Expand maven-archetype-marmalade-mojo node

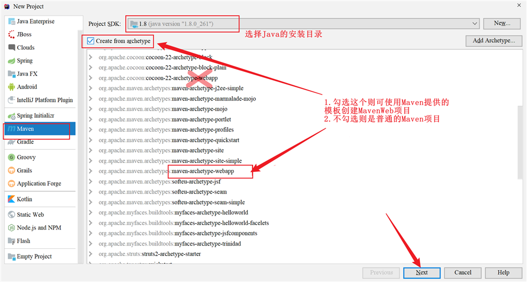[x=90, y=98]
